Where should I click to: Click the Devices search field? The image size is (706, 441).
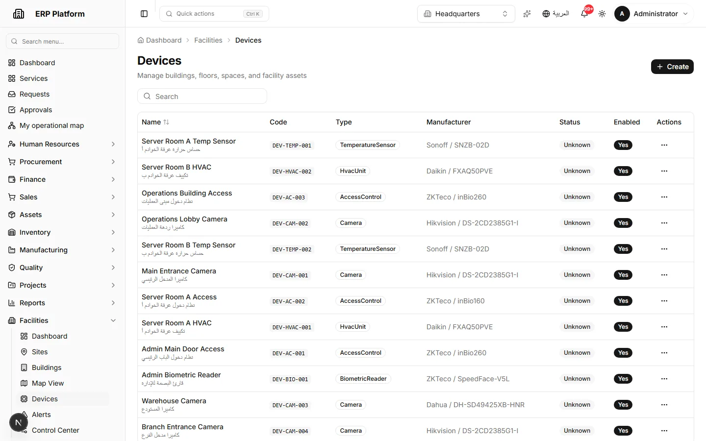coord(202,96)
